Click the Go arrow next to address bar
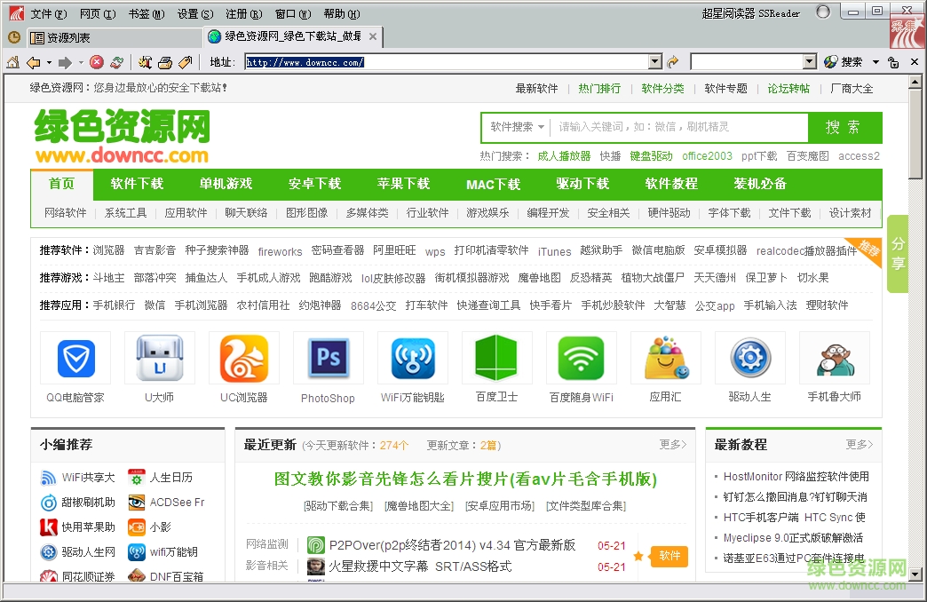Image resolution: width=927 pixels, height=602 pixels. [673, 62]
